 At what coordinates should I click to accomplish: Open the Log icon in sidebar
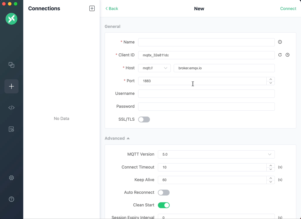point(11,129)
